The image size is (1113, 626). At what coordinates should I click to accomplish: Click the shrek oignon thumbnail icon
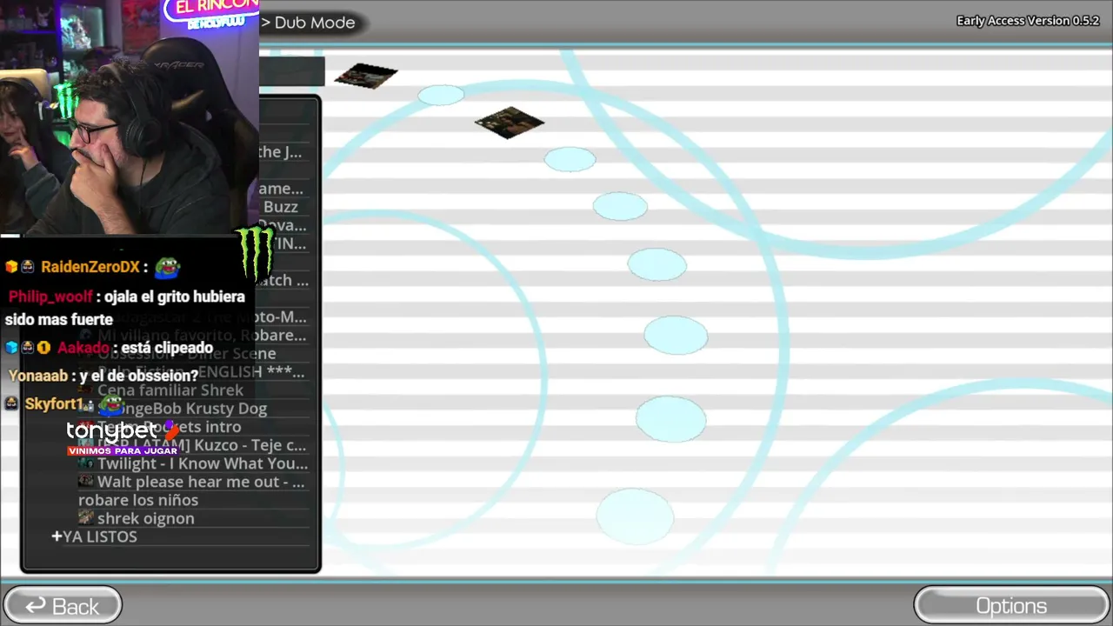coord(86,518)
